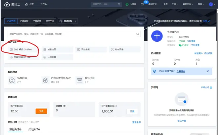Switch to the 产品运维 tab
Image resolution: width=218 pixels, height=135 pixels.
37,21
